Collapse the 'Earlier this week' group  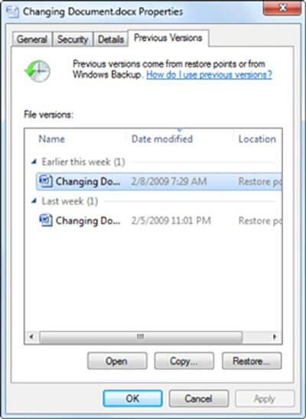34,161
